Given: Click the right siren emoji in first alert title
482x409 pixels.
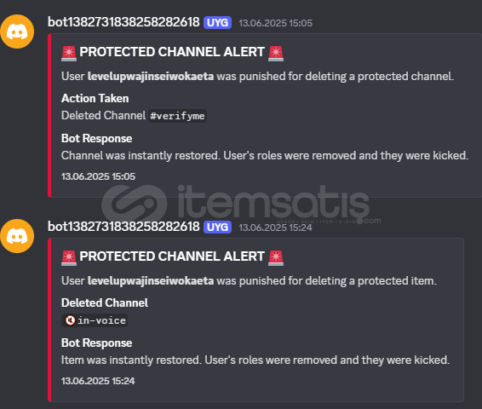Looking at the screenshot, I should tap(276, 53).
